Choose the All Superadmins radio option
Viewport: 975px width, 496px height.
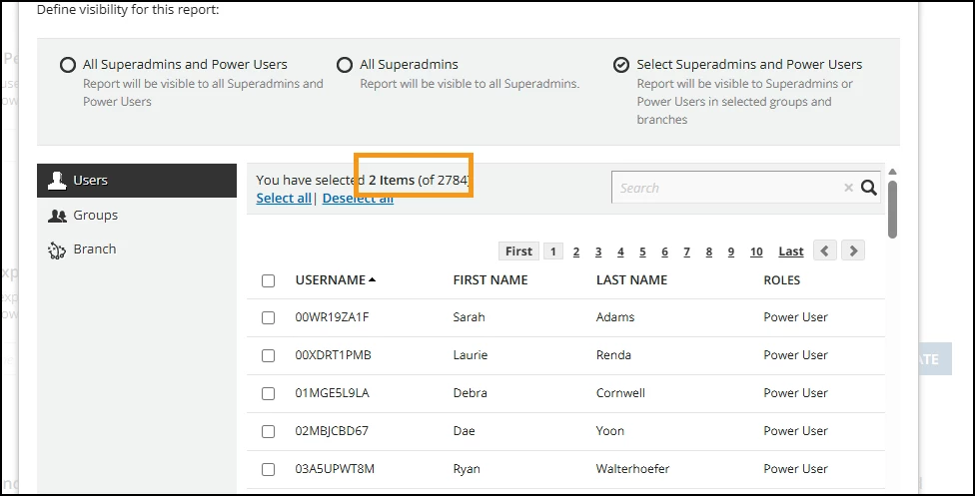coord(345,65)
